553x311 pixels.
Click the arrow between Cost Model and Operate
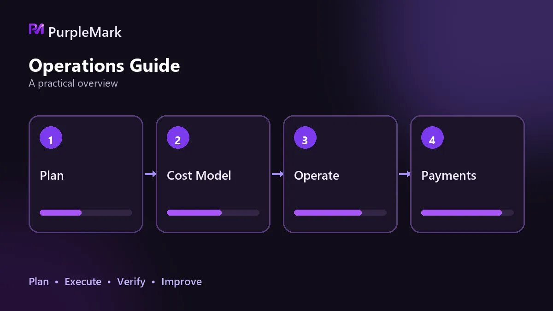pos(277,174)
